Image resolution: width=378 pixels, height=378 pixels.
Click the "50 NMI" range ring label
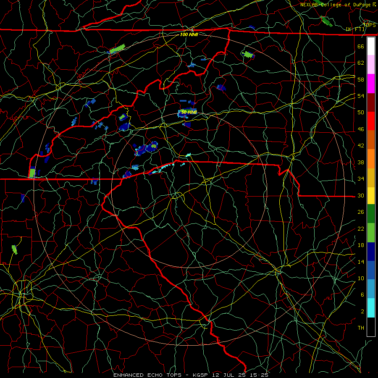(189, 112)
